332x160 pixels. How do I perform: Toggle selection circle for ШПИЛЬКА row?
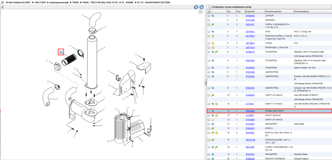(x=209, y=20)
